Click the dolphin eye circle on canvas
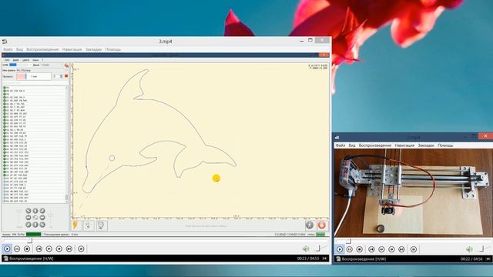 click(112, 158)
